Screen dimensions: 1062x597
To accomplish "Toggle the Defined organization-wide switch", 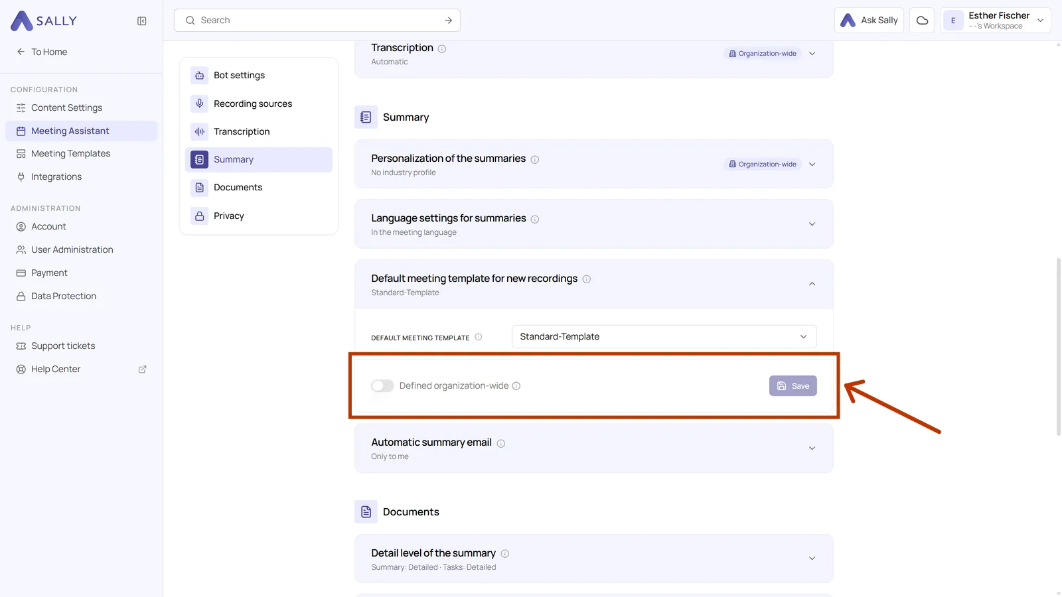I will coord(382,386).
